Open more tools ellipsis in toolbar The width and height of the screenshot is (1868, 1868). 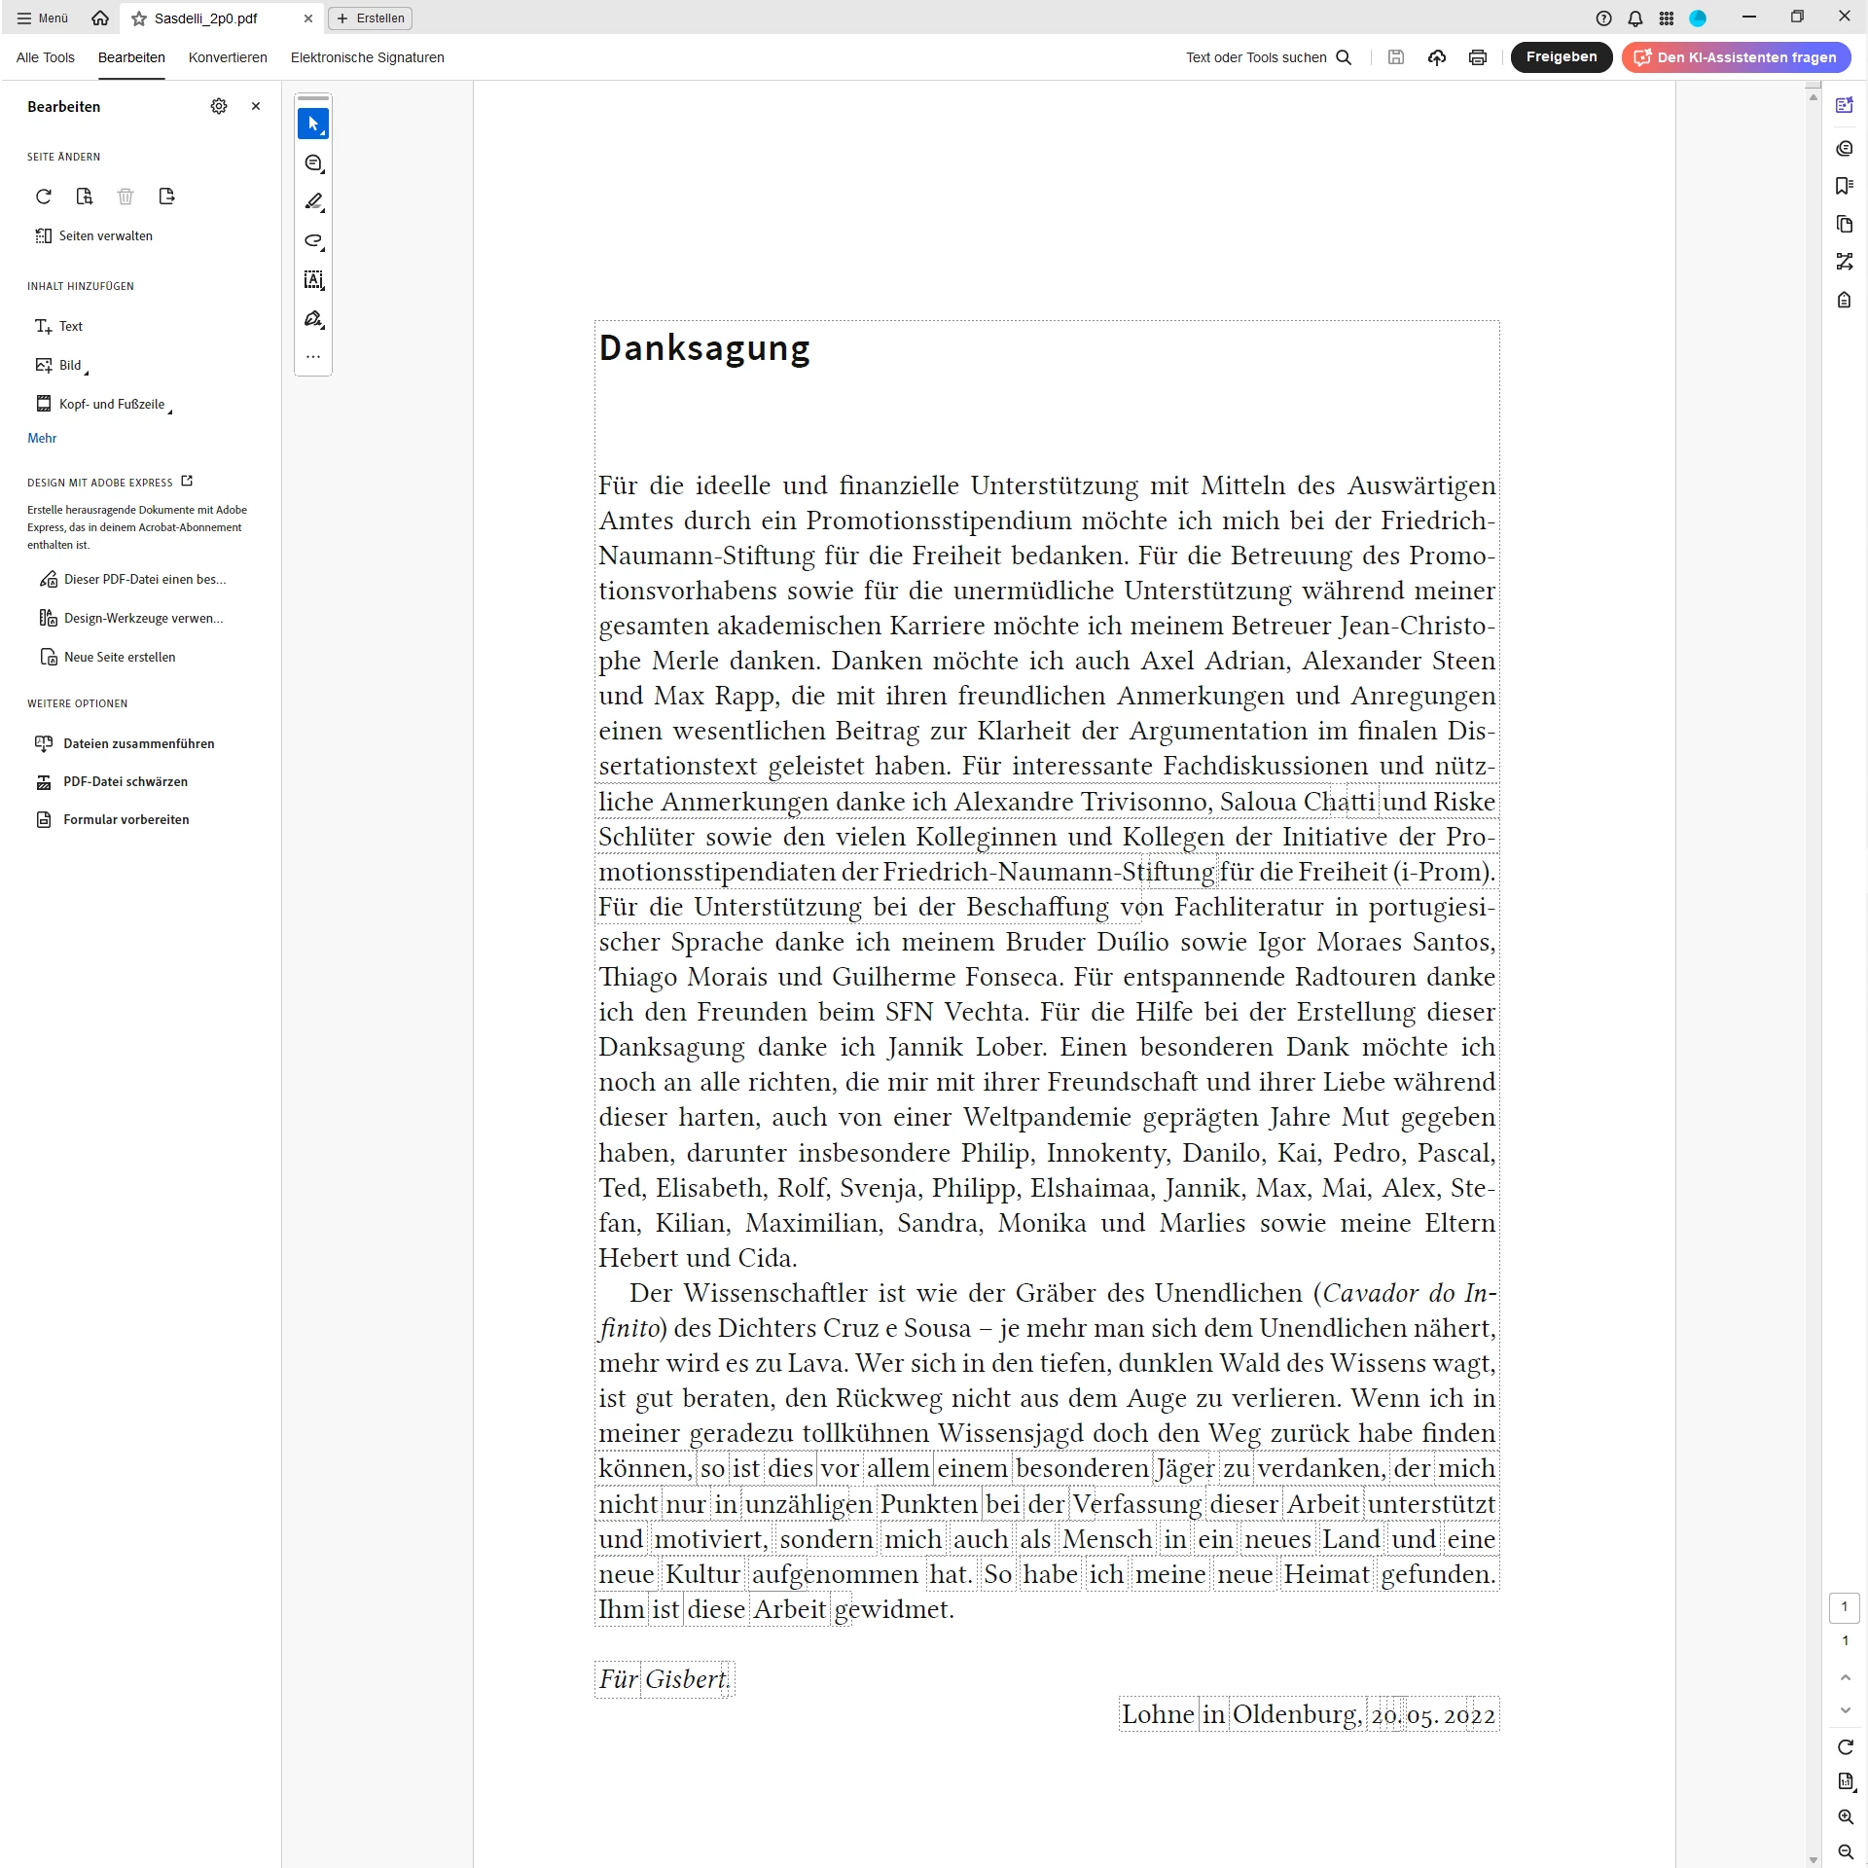click(312, 357)
